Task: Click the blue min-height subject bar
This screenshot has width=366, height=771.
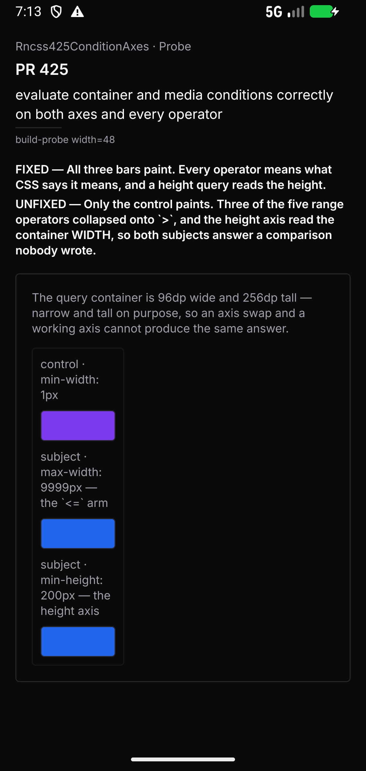Action: tap(78, 642)
